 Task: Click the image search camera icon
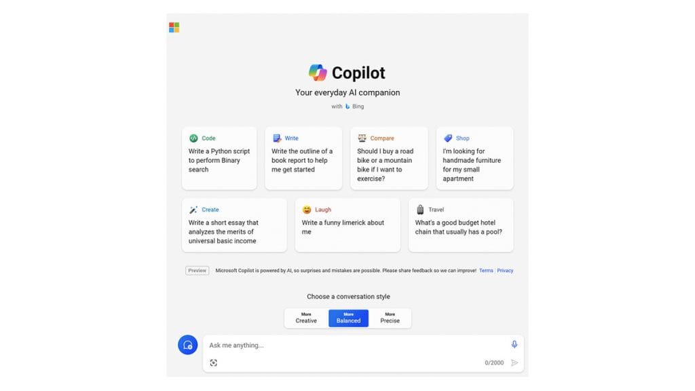click(214, 363)
